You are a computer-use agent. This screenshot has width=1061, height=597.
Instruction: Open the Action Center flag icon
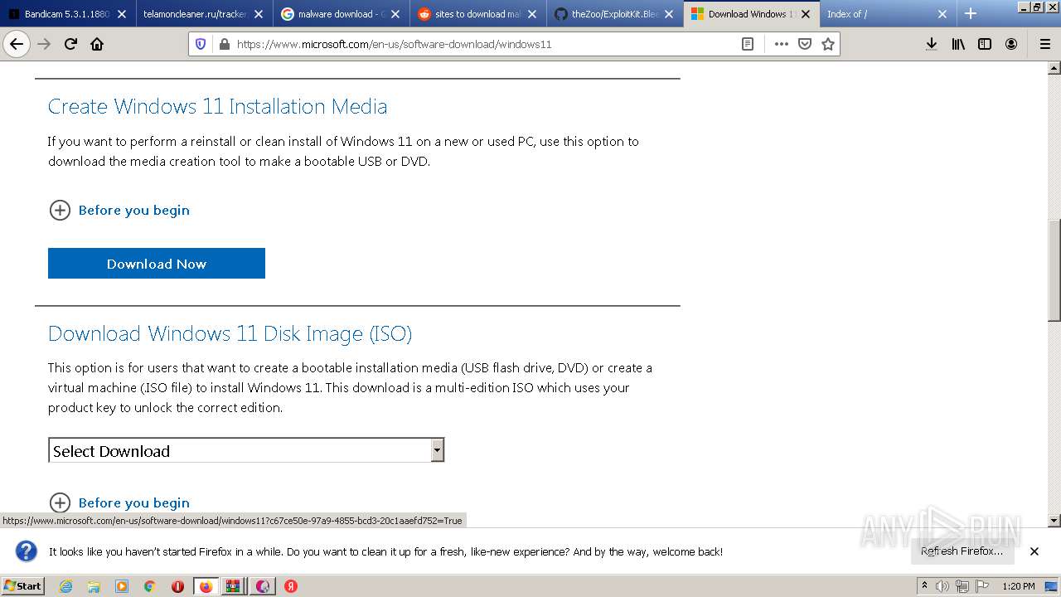click(982, 586)
